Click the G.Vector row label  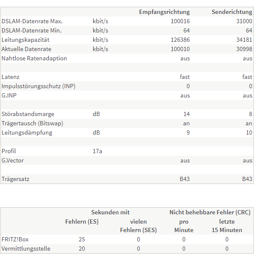(x=13, y=161)
